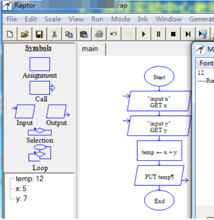Run the flowchart with the Play button
The width and height of the screenshot is (214, 220).
[x=143, y=34]
